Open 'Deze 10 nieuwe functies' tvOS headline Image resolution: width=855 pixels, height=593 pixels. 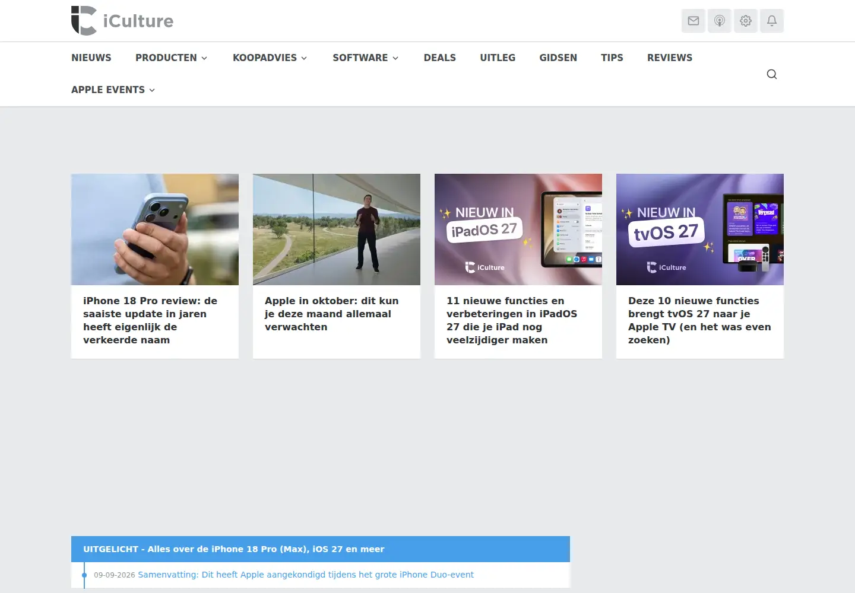coord(699,320)
